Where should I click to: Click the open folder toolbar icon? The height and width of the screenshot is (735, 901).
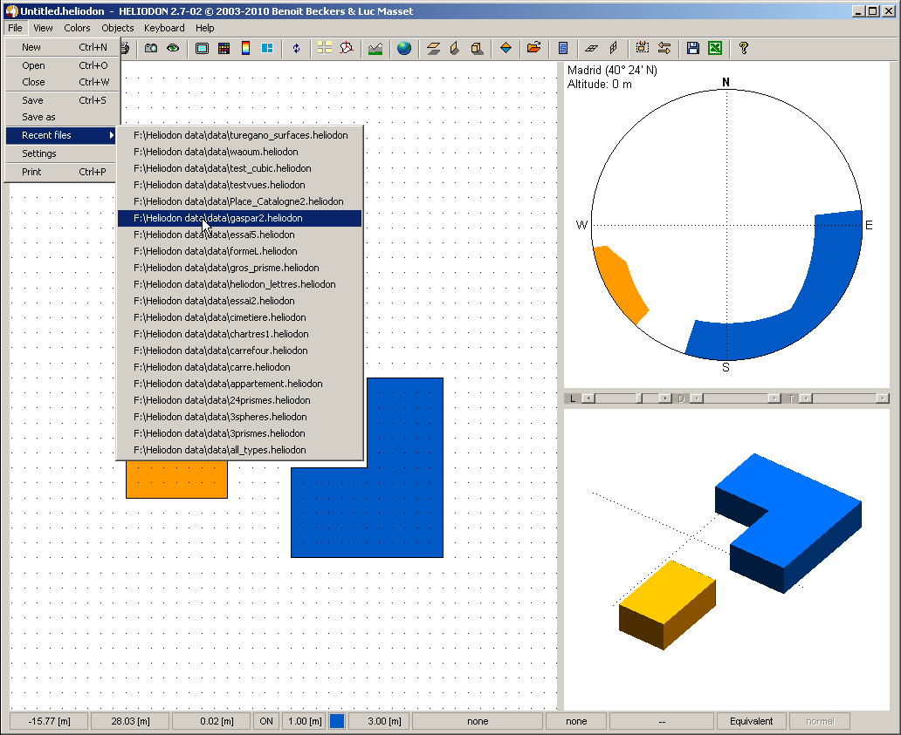point(533,48)
